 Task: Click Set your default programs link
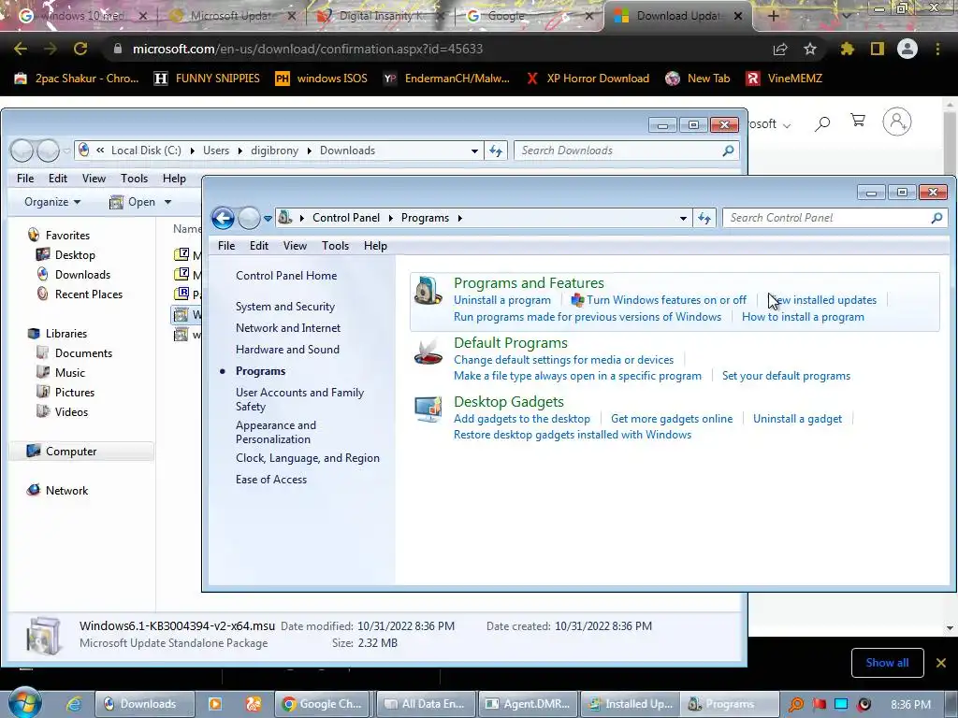[x=786, y=376]
